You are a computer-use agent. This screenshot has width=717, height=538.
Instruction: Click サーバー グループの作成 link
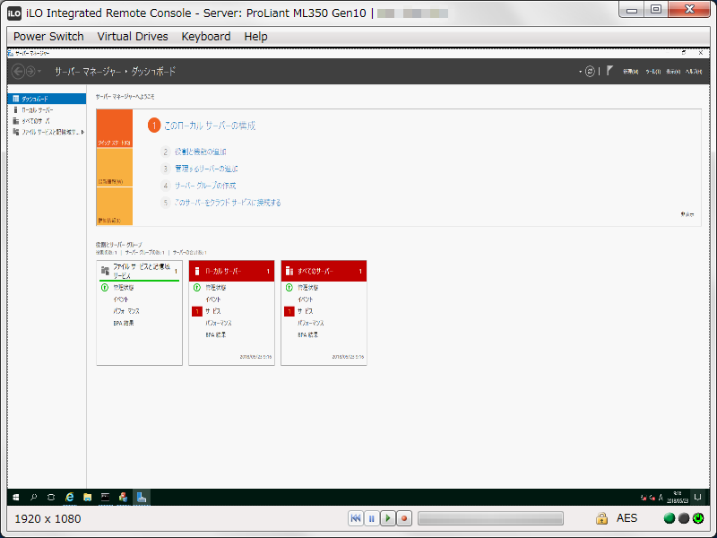[205, 186]
